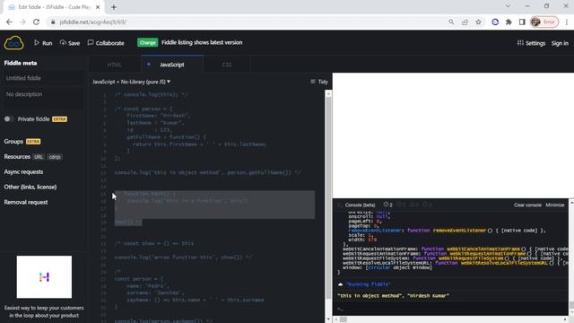Viewport: 574px width, 323px height.
Task: Save the fiddle
Action: tap(70, 43)
